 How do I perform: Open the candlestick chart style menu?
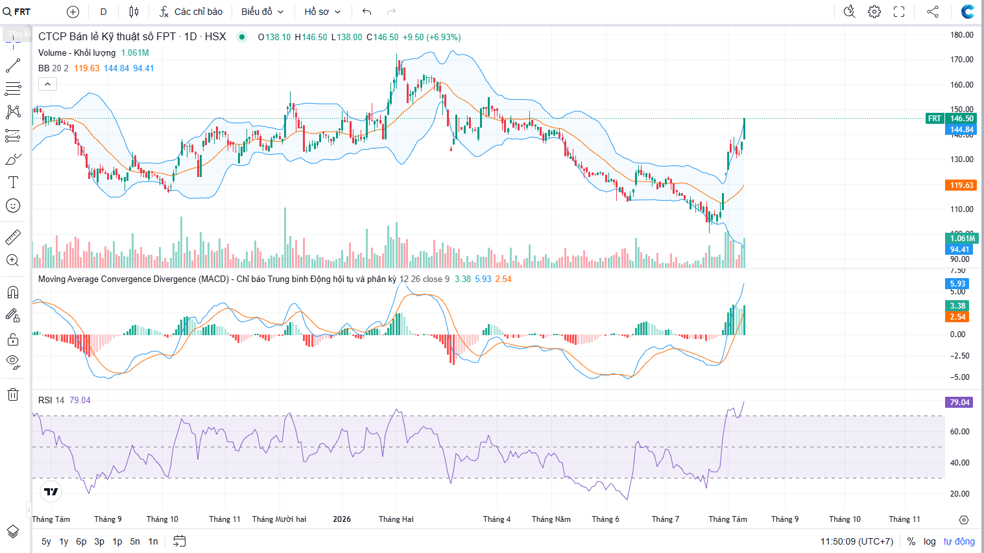[x=134, y=12]
